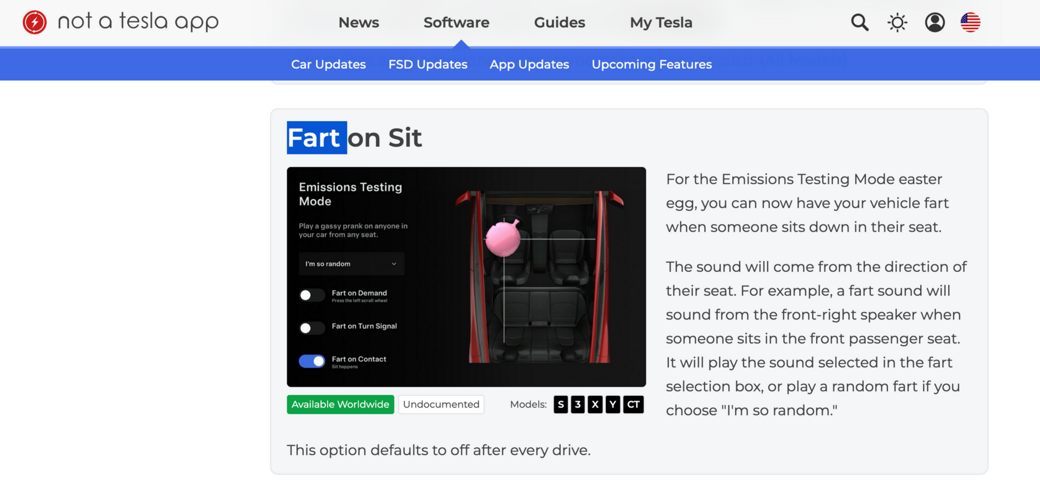This screenshot has width=1040, height=491.
Task: Click the red lightning bolt logo icon
Action: [34, 22]
